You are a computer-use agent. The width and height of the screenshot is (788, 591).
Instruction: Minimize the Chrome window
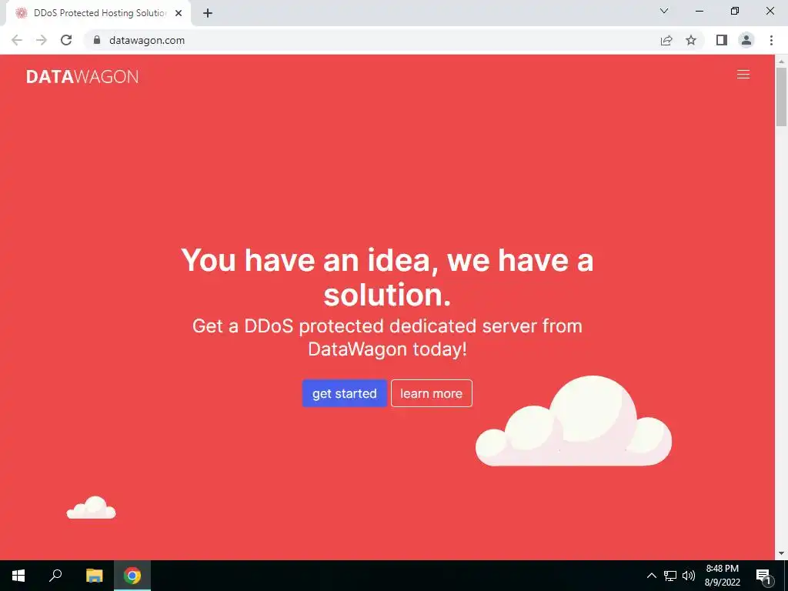700,11
